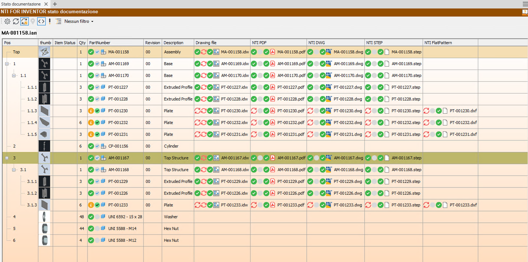The width and height of the screenshot is (528, 262).
Task: Select thumbnail of Cylinder CP-001156
Action: tap(45, 146)
